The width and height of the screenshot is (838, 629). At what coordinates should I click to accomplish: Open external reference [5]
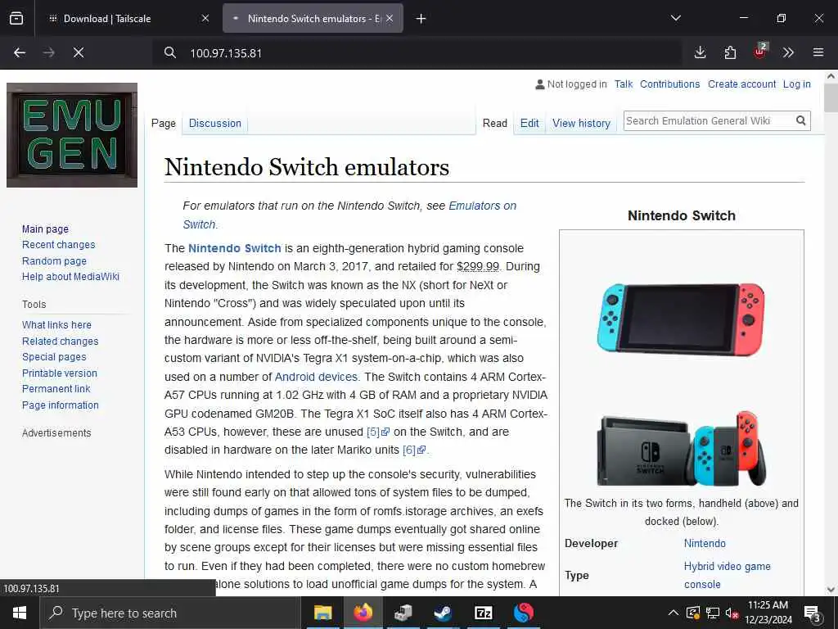[x=378, y=432]
